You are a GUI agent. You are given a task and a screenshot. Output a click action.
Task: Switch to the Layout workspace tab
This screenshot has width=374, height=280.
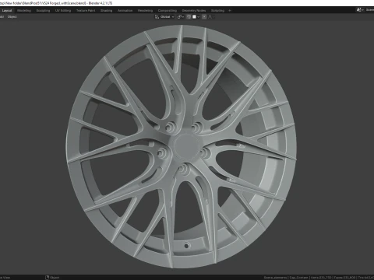click(7, 11)
